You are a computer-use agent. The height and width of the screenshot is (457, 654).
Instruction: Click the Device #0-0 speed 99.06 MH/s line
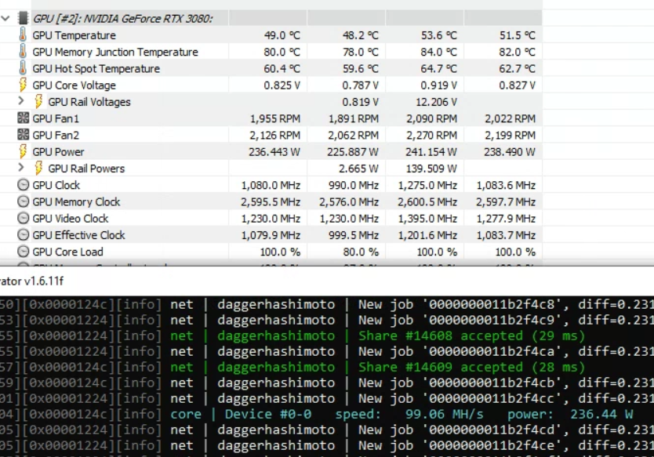point(317,414)
